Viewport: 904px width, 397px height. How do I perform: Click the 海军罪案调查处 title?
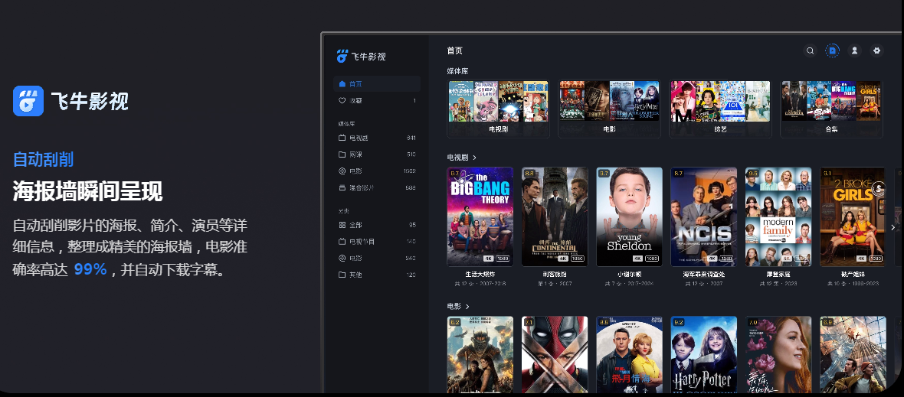[x=704, y=275]
